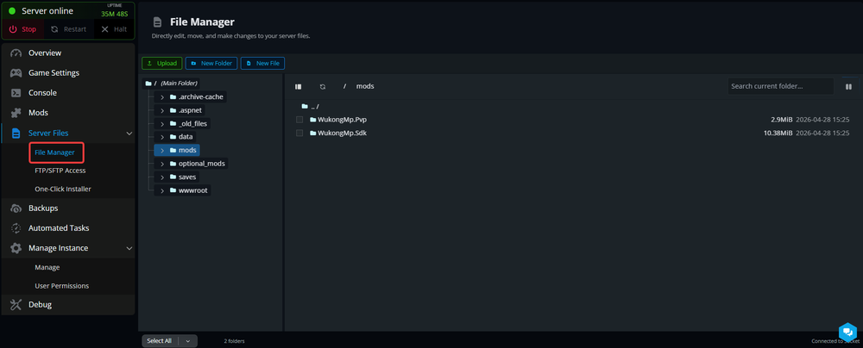Expand the .aspnet folder arrow
The width and height of the screenshot is (863, 348).
tap(162, 110)
